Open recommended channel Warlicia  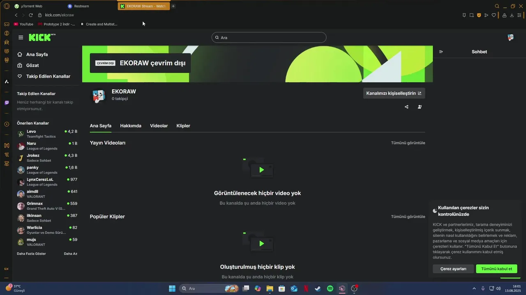(47, 230)
